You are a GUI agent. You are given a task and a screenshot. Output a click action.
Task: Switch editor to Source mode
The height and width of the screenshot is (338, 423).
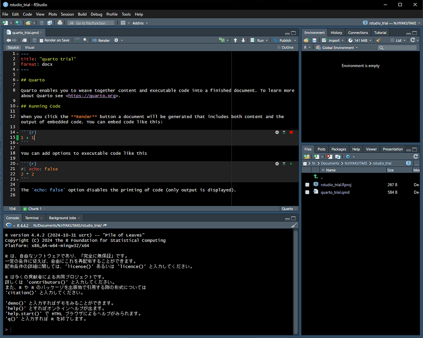13,47
